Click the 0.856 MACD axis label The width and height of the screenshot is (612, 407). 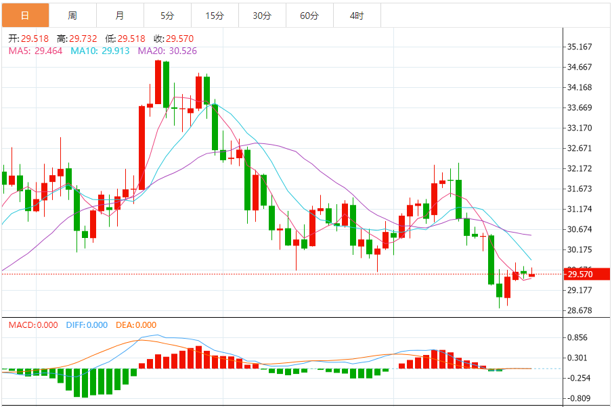click(577, 337)
